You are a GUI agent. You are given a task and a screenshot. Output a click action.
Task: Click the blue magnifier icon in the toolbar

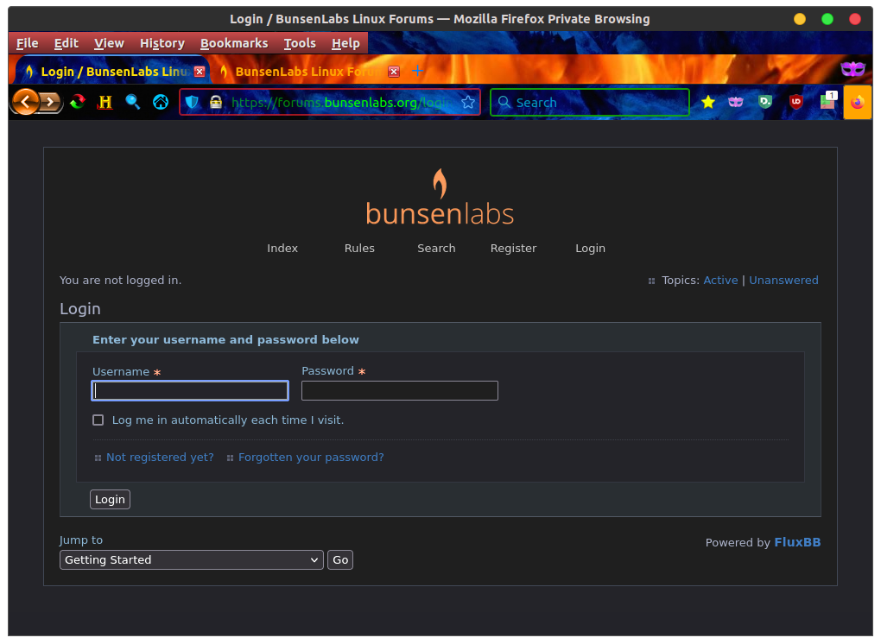click(x=133, y=102)
